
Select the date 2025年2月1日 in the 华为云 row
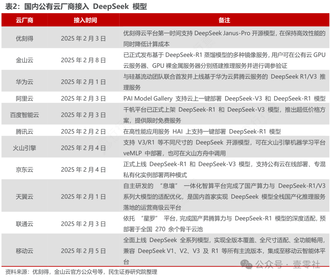(83, 82)
